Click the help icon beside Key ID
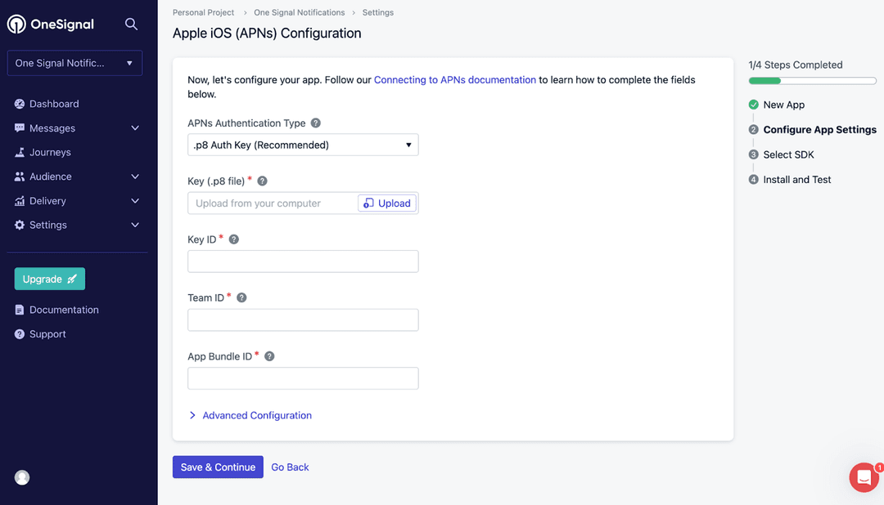This screenshot has width=884, height=505. point(233,239)
